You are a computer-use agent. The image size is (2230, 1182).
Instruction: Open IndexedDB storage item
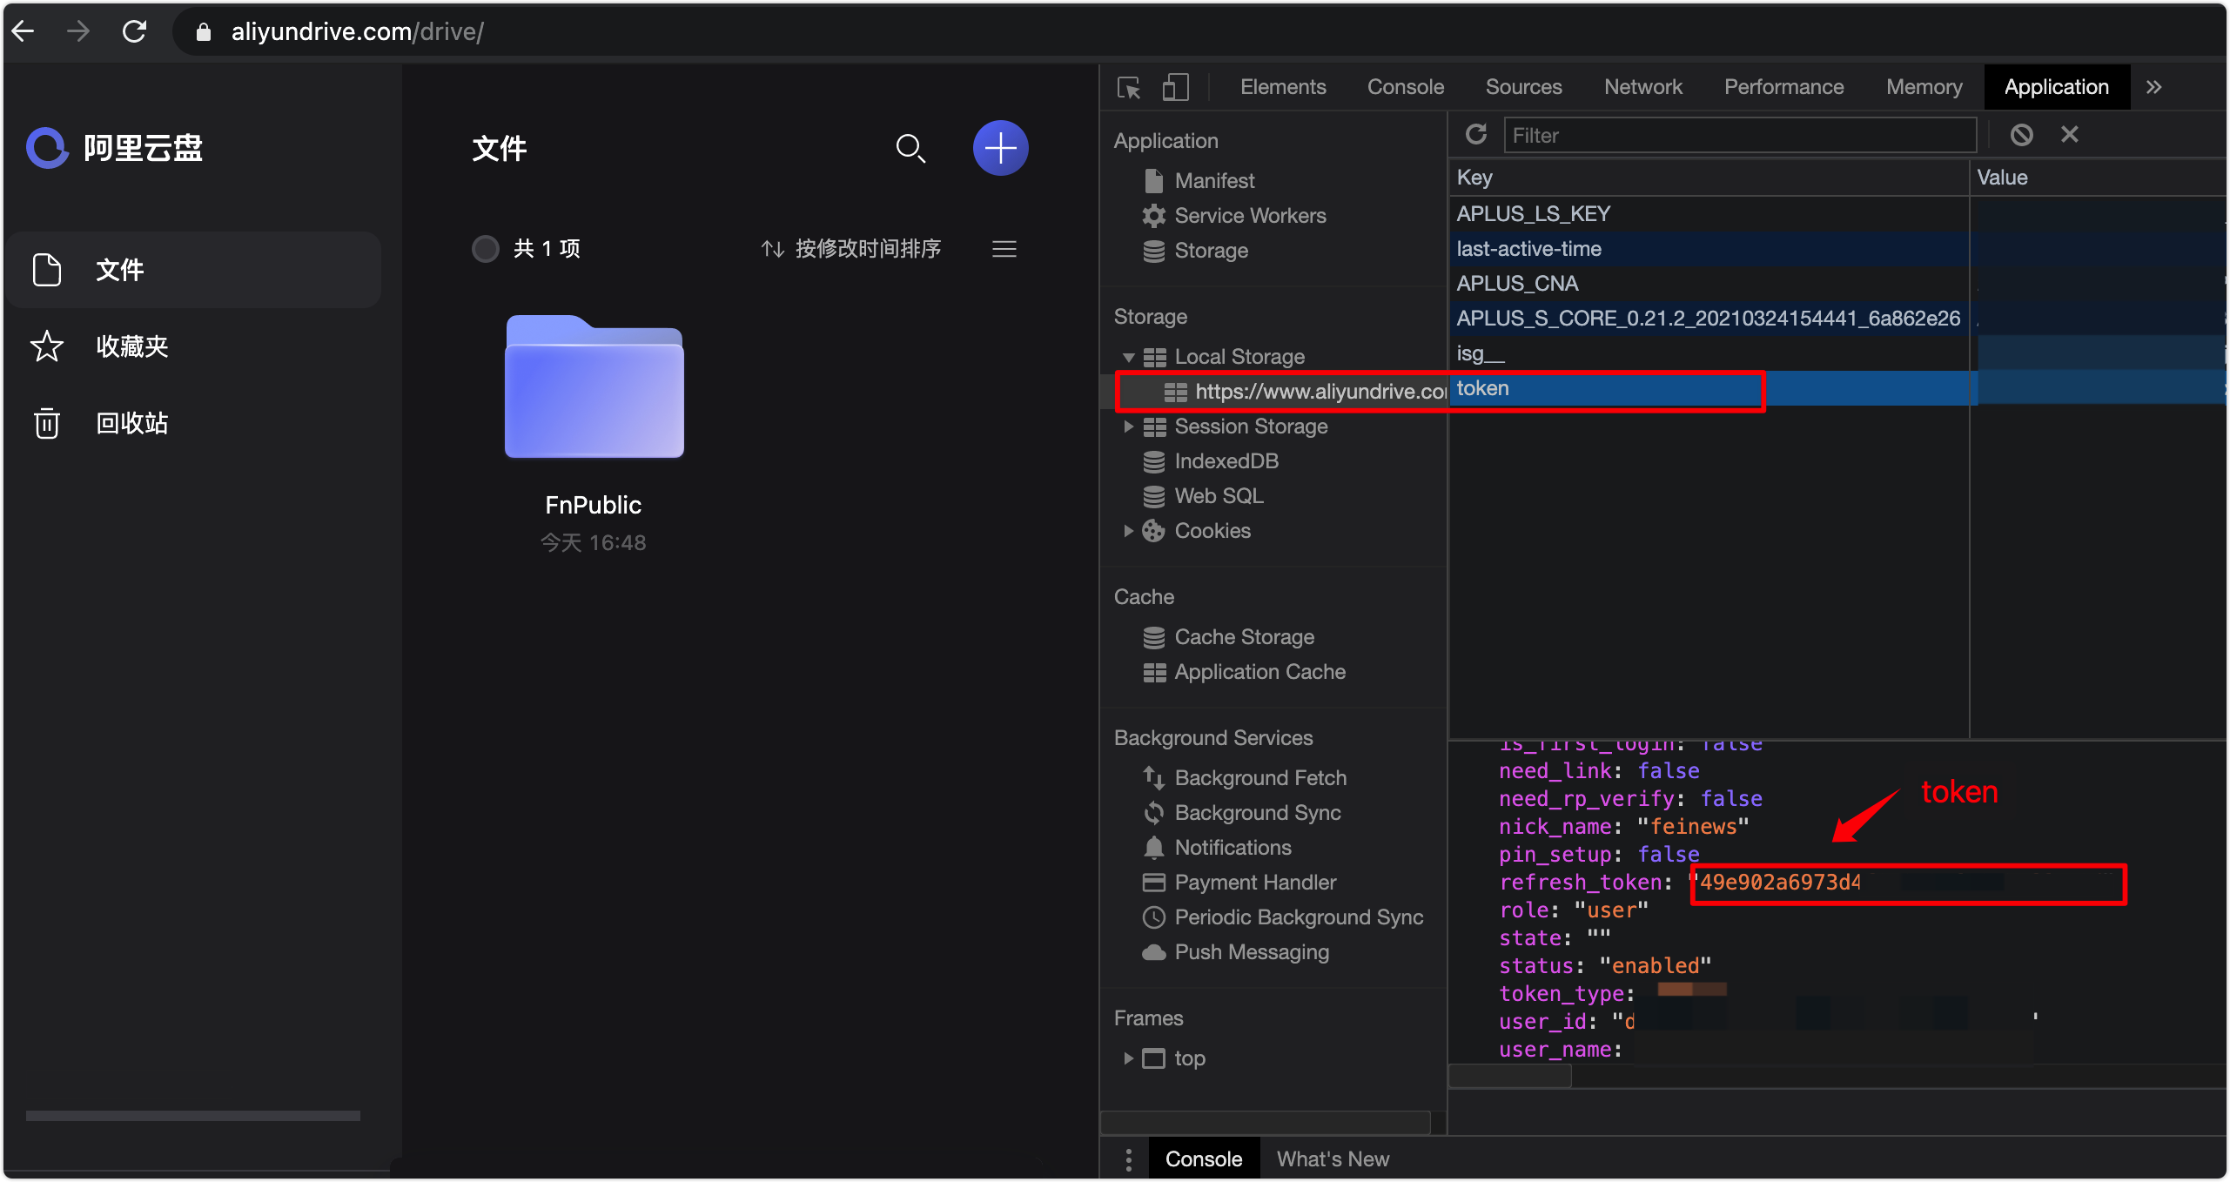[x=1226, y=460]
